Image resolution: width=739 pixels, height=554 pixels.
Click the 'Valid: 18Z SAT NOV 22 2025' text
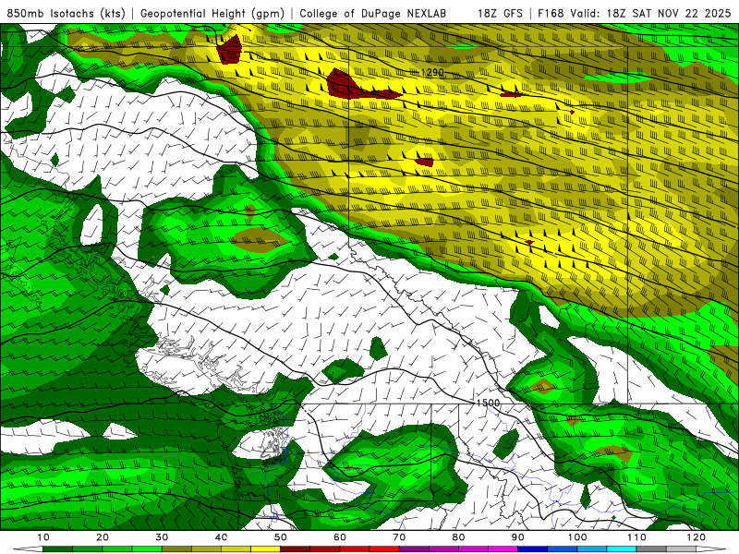(x=653, y=14)
